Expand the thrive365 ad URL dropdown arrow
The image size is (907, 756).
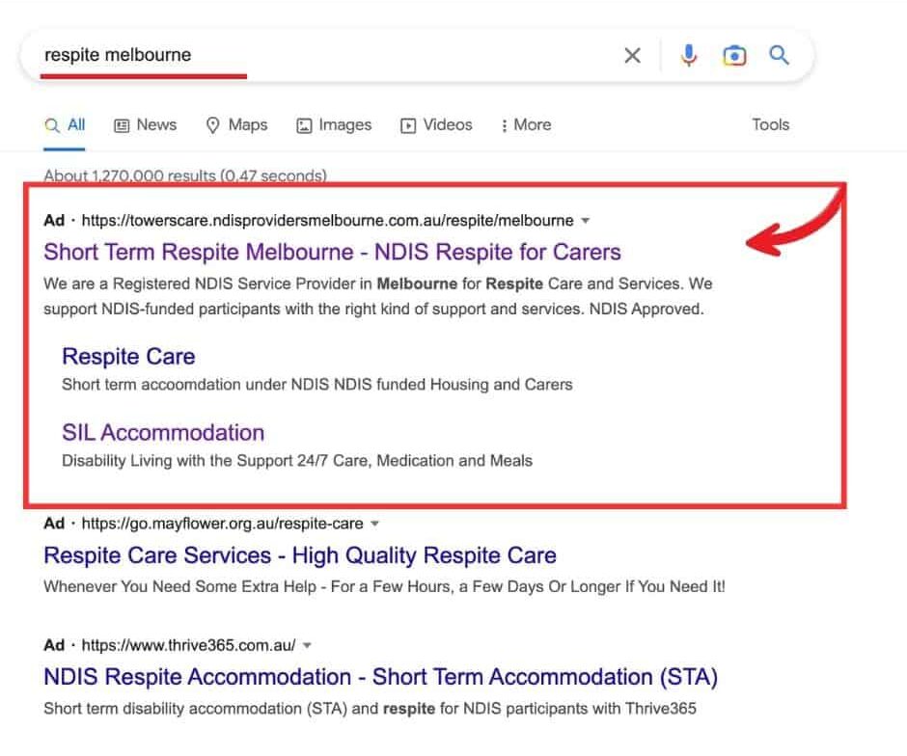(307, 645)
